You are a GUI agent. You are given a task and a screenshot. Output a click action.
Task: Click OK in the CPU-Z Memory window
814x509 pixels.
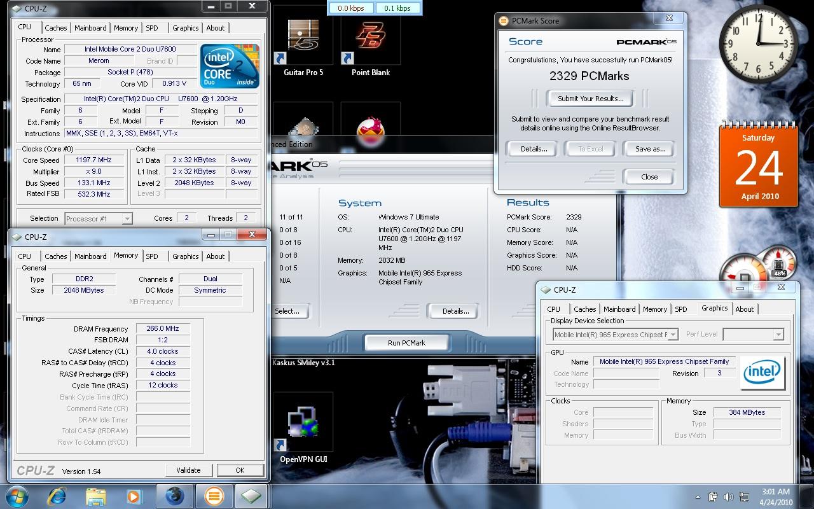tap(240, 470)
